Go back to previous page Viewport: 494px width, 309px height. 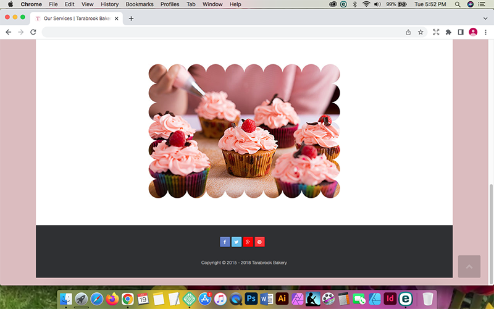coord(9,32)
